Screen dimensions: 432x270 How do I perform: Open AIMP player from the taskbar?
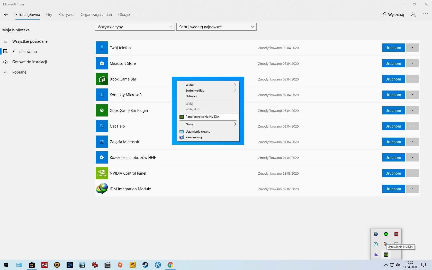[57, 265]
